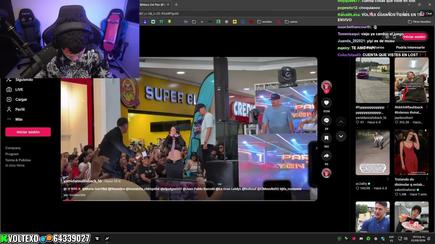
Task: Open the volume speaker tray icon
Action: coord(405,239)
